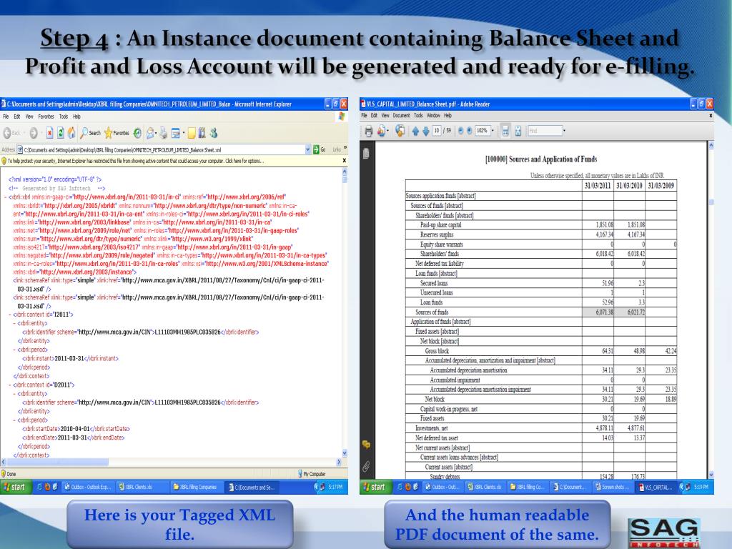Open the Research icon in Internet Explorer toolbar
The height and width of the screenshot is (549, 732).
pyautogui.click(x=202, y=133)
